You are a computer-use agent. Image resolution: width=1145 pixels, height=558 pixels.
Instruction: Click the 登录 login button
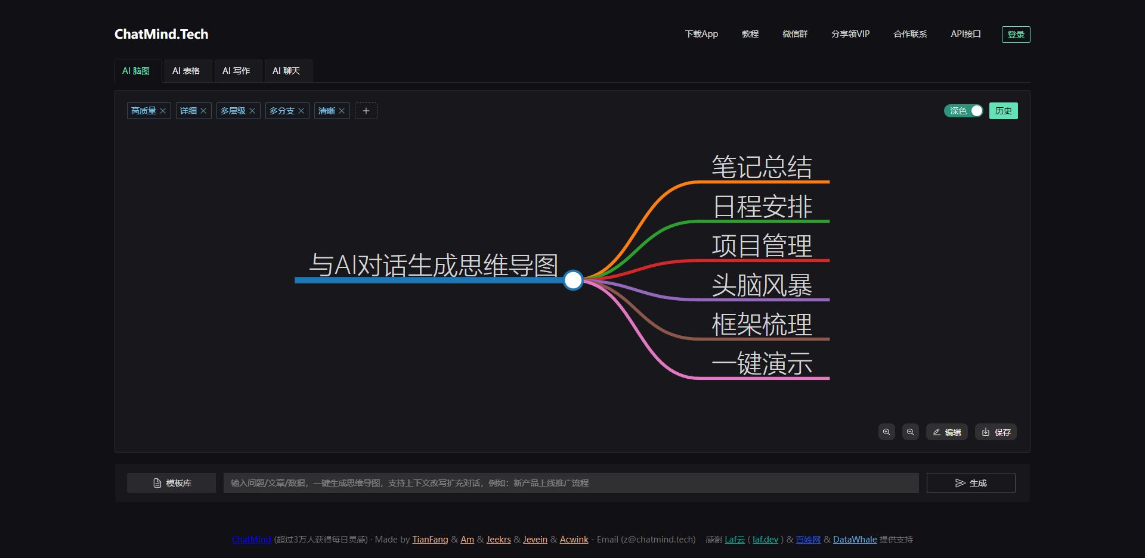point(1016,35)
